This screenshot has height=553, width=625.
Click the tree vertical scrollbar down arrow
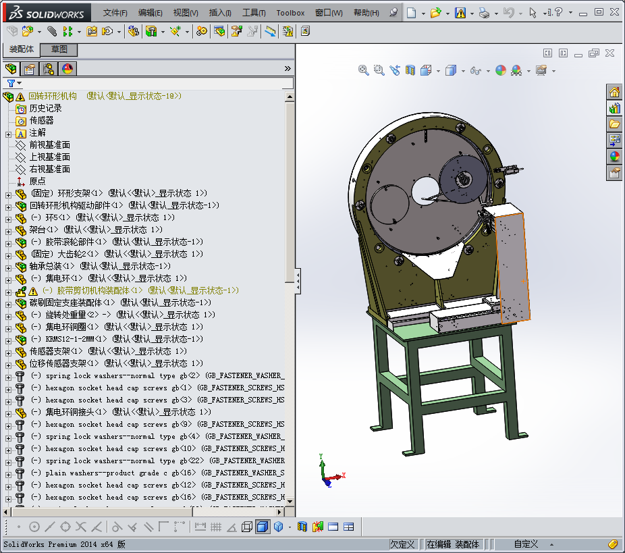click(290, 501)
